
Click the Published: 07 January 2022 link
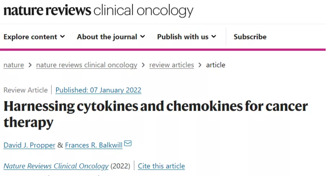pos(98,90)
